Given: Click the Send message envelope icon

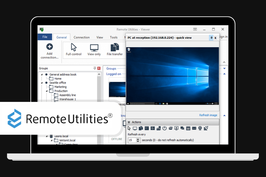Looking at the screenshot, I should point(194,129).
